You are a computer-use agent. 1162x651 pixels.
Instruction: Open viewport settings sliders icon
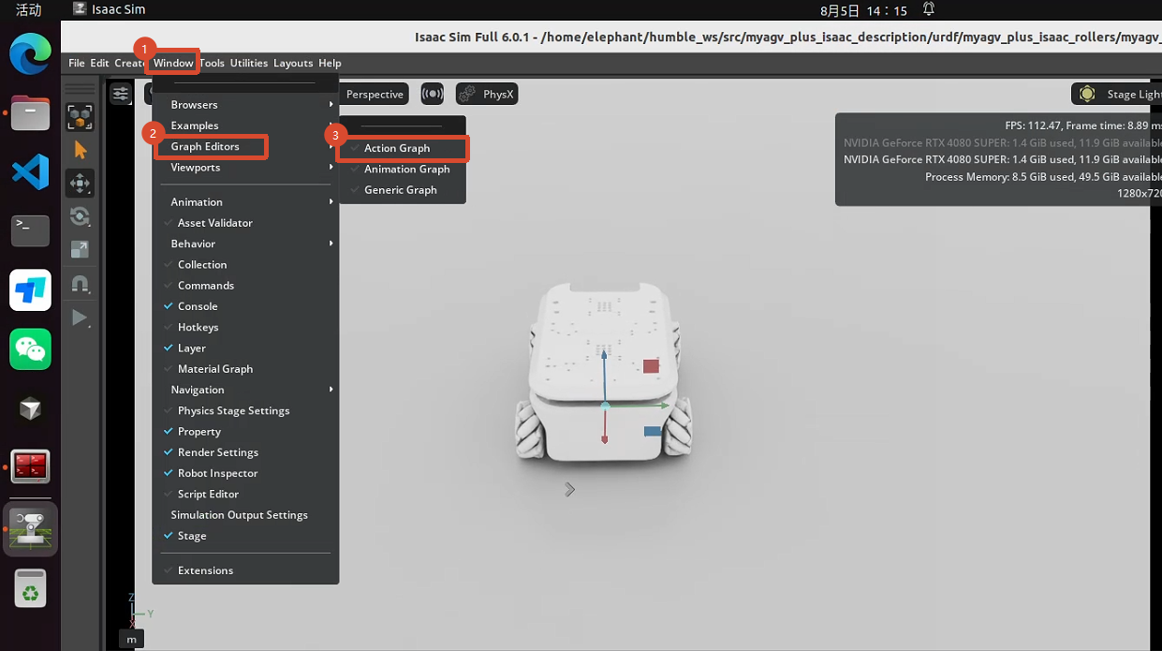(x=121, y=94)
